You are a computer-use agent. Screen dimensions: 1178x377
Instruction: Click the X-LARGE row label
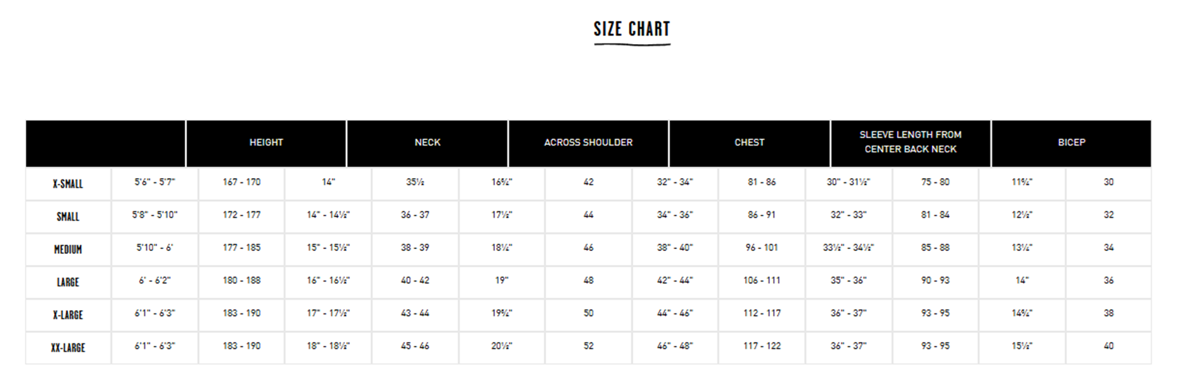[x=68, y=315]
